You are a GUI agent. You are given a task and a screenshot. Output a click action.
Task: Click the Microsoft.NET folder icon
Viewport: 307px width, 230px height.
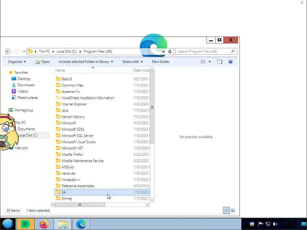(58, 148)
